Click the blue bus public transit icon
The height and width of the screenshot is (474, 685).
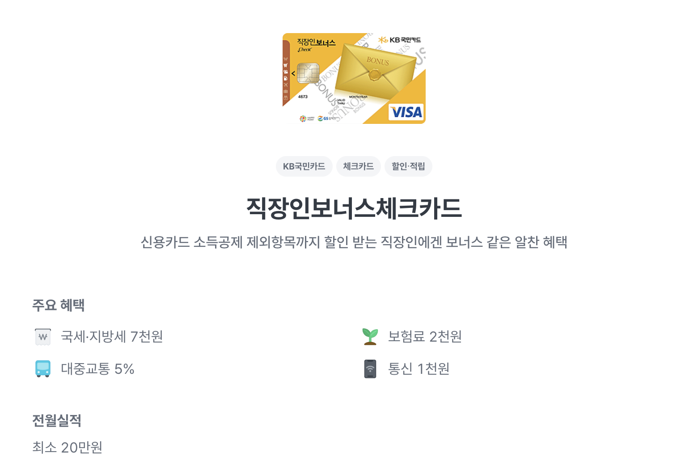[x=42, y=369]
